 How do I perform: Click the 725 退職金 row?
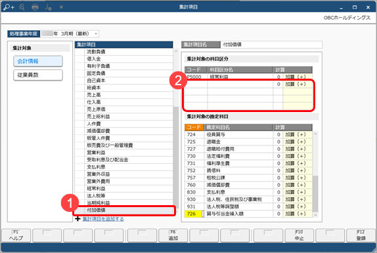(x=248, y=142)
